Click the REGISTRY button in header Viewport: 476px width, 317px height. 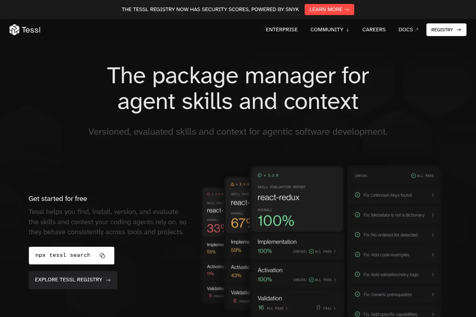click(446, 30)
